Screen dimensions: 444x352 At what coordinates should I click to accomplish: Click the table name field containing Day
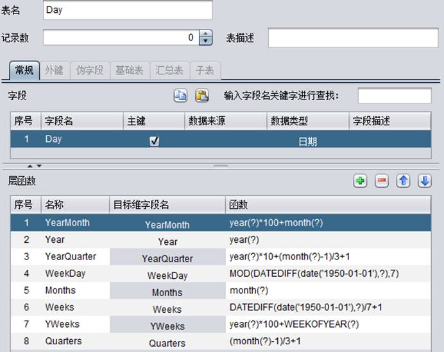[127, 10]
